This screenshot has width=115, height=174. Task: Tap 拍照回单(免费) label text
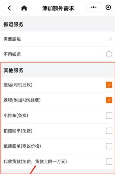(x=18, y=131)
